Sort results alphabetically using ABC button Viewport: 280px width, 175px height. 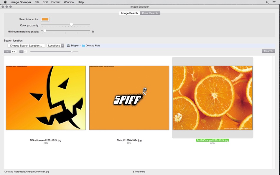click(7, 51)
